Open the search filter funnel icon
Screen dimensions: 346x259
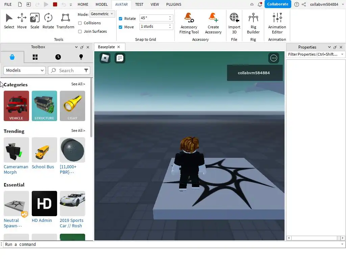click(x=86, y=70)
